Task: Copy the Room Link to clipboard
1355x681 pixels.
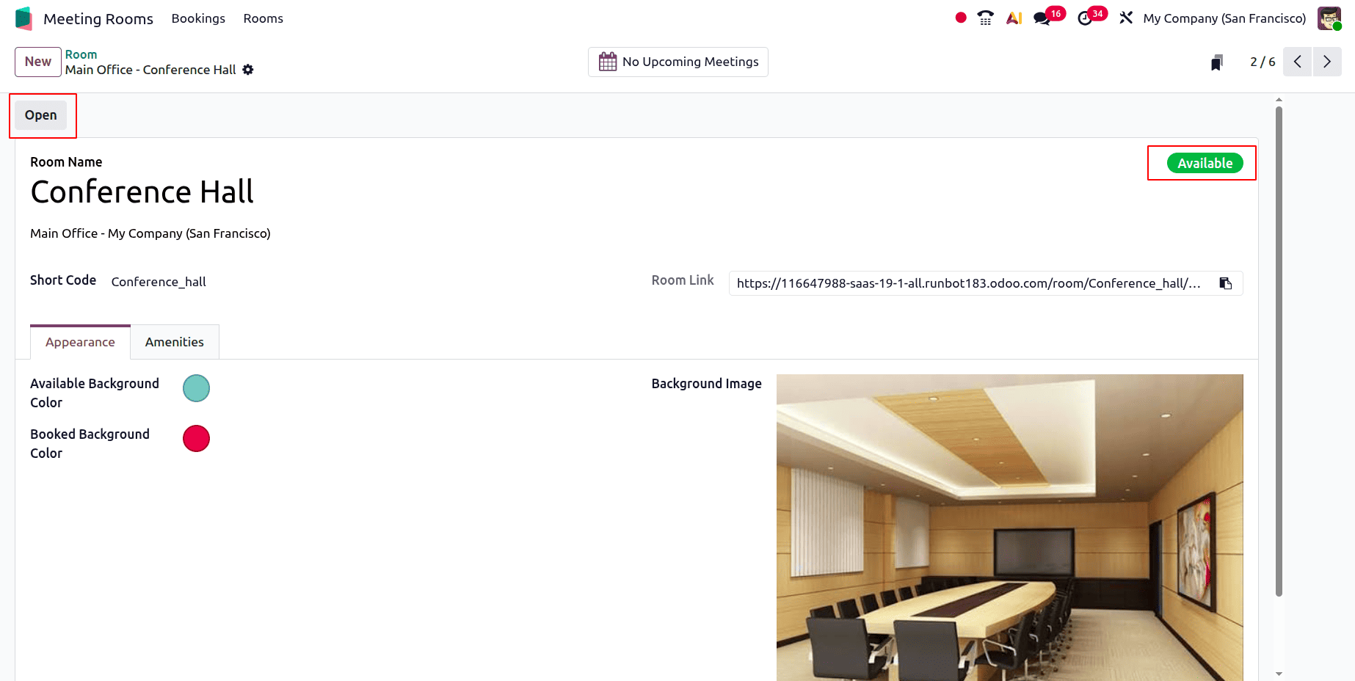Action: coord(1226,283)
